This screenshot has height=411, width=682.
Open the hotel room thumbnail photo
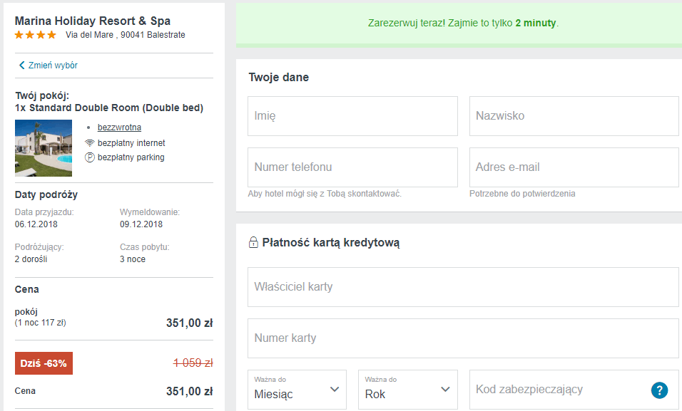pyautogui.click(x=44, y=148)
